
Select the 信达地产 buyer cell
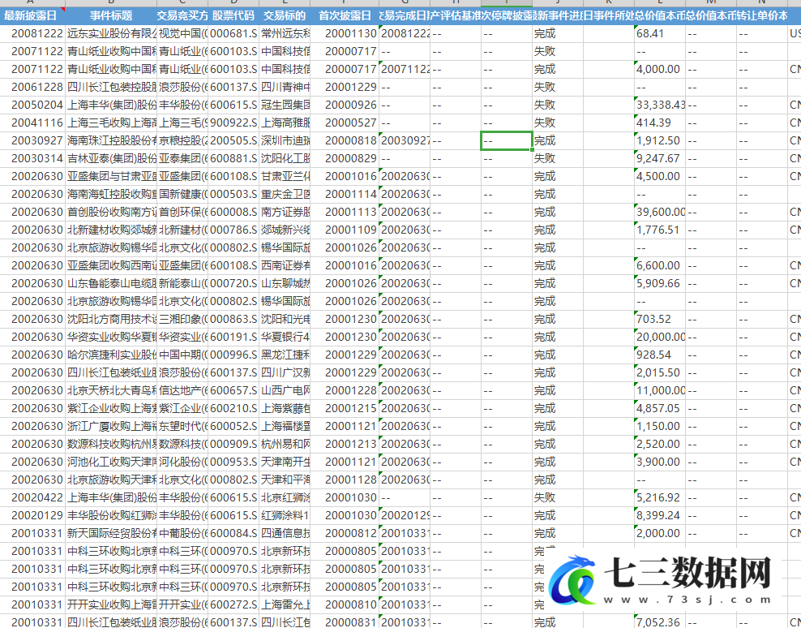tap(182, 390)
